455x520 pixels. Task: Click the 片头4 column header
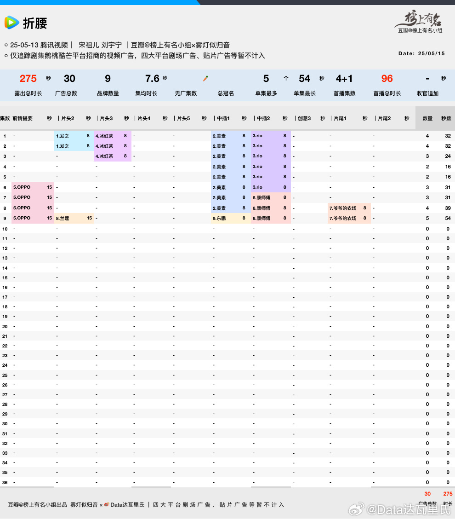click(x=144, y=118)
